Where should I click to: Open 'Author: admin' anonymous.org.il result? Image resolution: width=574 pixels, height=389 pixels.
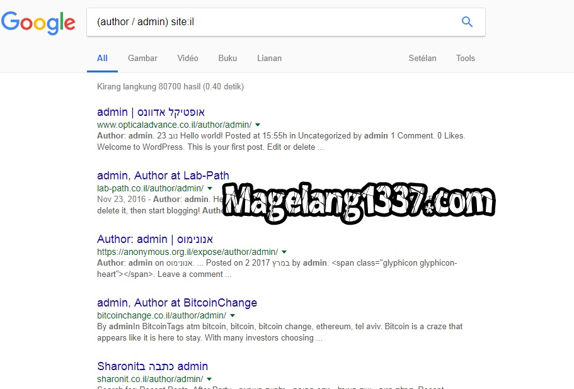(x=155, y=239)
